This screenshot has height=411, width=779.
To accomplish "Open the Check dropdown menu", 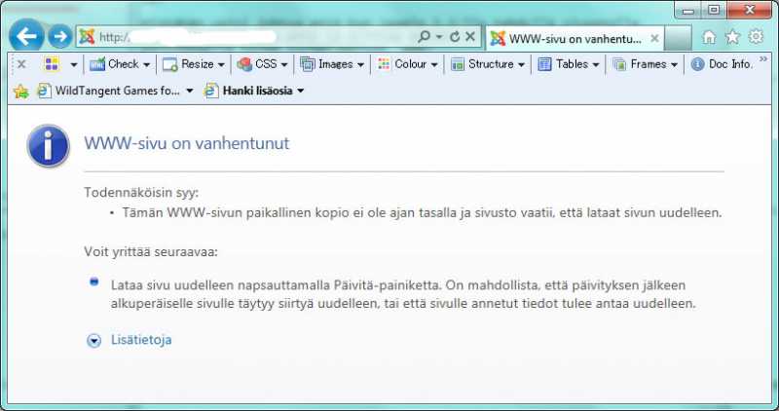I will [121, 64].
